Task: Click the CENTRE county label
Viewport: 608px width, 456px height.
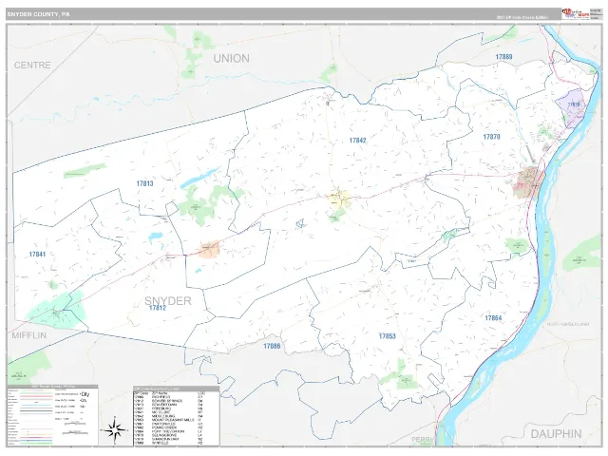Action: coord(32,65)
